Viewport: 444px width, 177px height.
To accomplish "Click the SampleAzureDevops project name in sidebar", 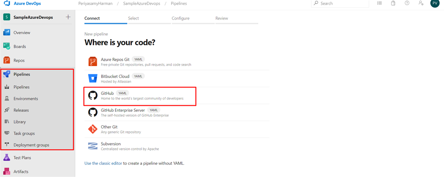I will 33,17.
